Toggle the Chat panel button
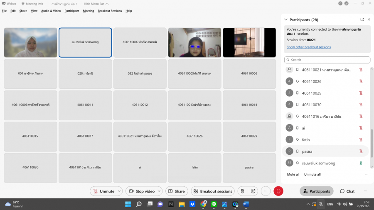 pyautogui.click(x=347, y=191)
